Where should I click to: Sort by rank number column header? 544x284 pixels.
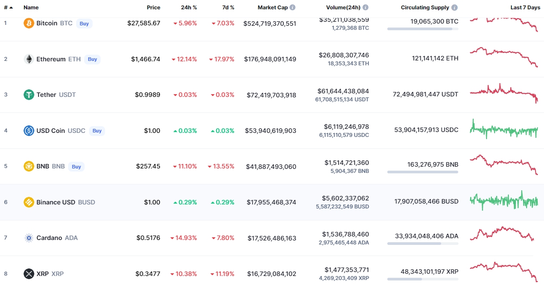coord(8,8)
